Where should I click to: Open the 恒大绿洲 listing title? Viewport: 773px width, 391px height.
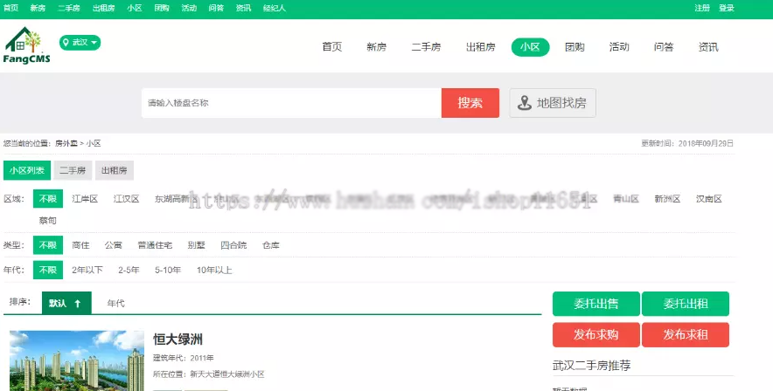coord(178,340)
